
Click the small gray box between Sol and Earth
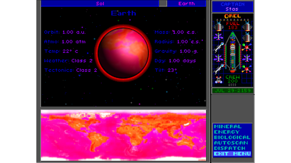click(x=163, y=3)
